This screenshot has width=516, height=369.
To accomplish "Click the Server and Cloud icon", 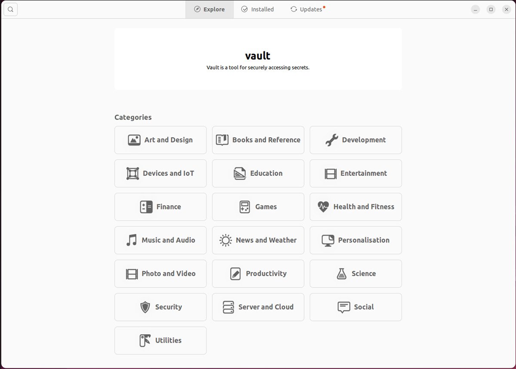I will pos(228,307).
